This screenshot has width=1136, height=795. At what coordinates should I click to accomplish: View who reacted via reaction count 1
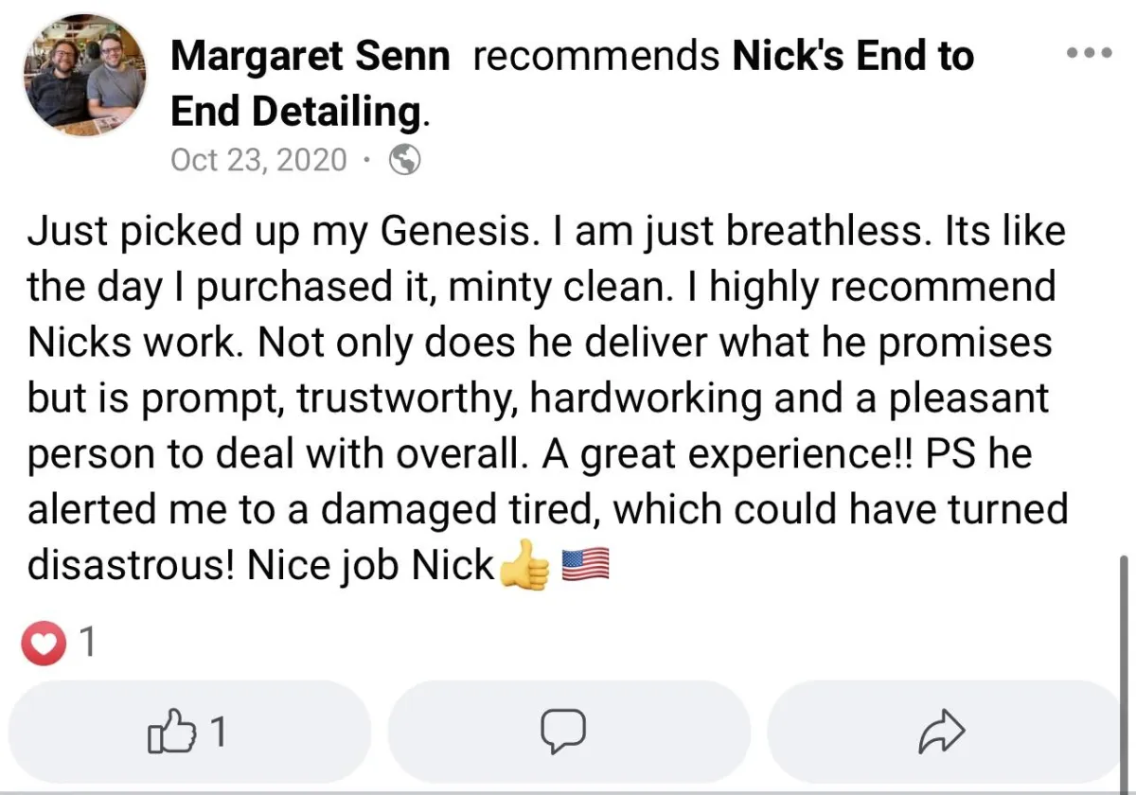86,645
